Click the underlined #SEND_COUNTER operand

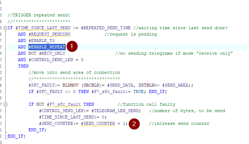98,123
